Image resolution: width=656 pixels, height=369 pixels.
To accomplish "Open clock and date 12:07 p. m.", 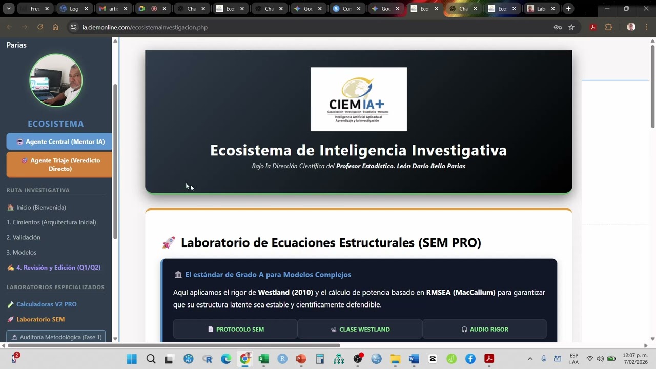I will point(635,359).
